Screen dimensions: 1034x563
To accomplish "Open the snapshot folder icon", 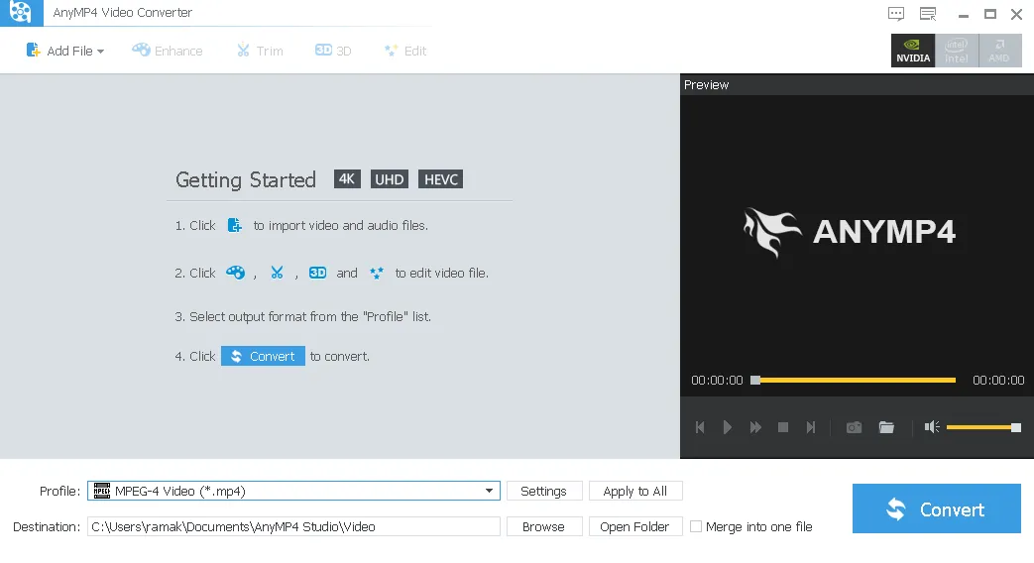I will pyautogui.click(x=886, y=427).
